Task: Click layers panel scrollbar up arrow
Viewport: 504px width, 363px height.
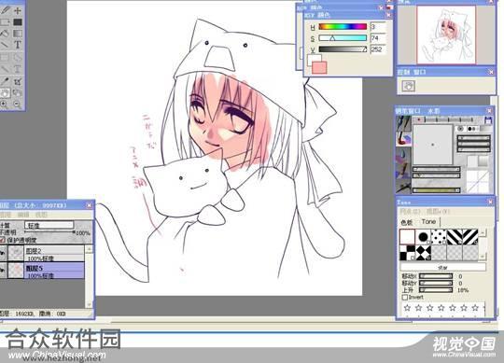Action: tap(89, 249)
